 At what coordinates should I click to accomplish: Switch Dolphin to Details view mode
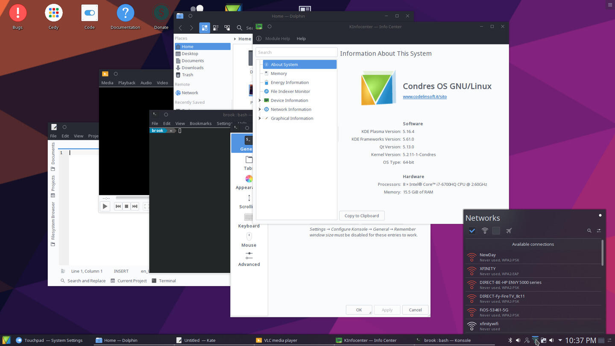click(x=227, y=28)
